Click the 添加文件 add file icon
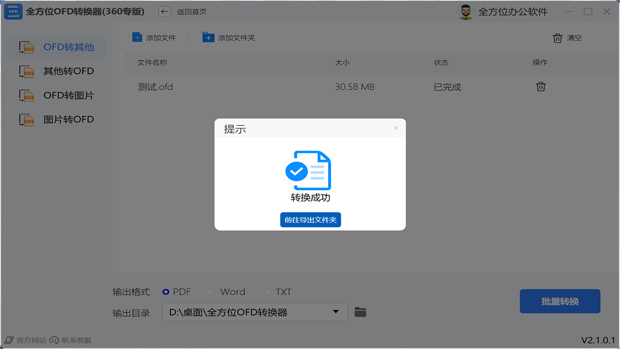Screen dimensions: 620x349 [137, 37]
